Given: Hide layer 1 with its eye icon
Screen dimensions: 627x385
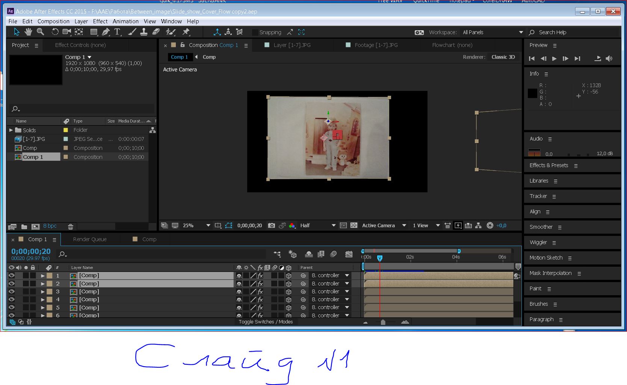Looking at the screenshot, I should click(x=12, y=275).
